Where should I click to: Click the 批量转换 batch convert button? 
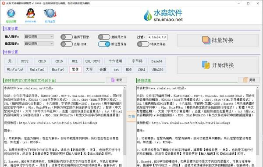click(x=218, y=40)
